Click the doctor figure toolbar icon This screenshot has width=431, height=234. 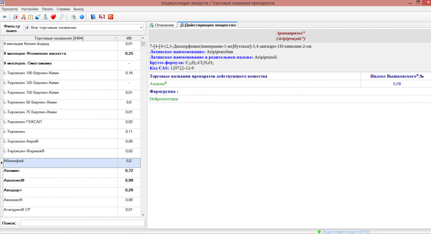coord(45,17)
